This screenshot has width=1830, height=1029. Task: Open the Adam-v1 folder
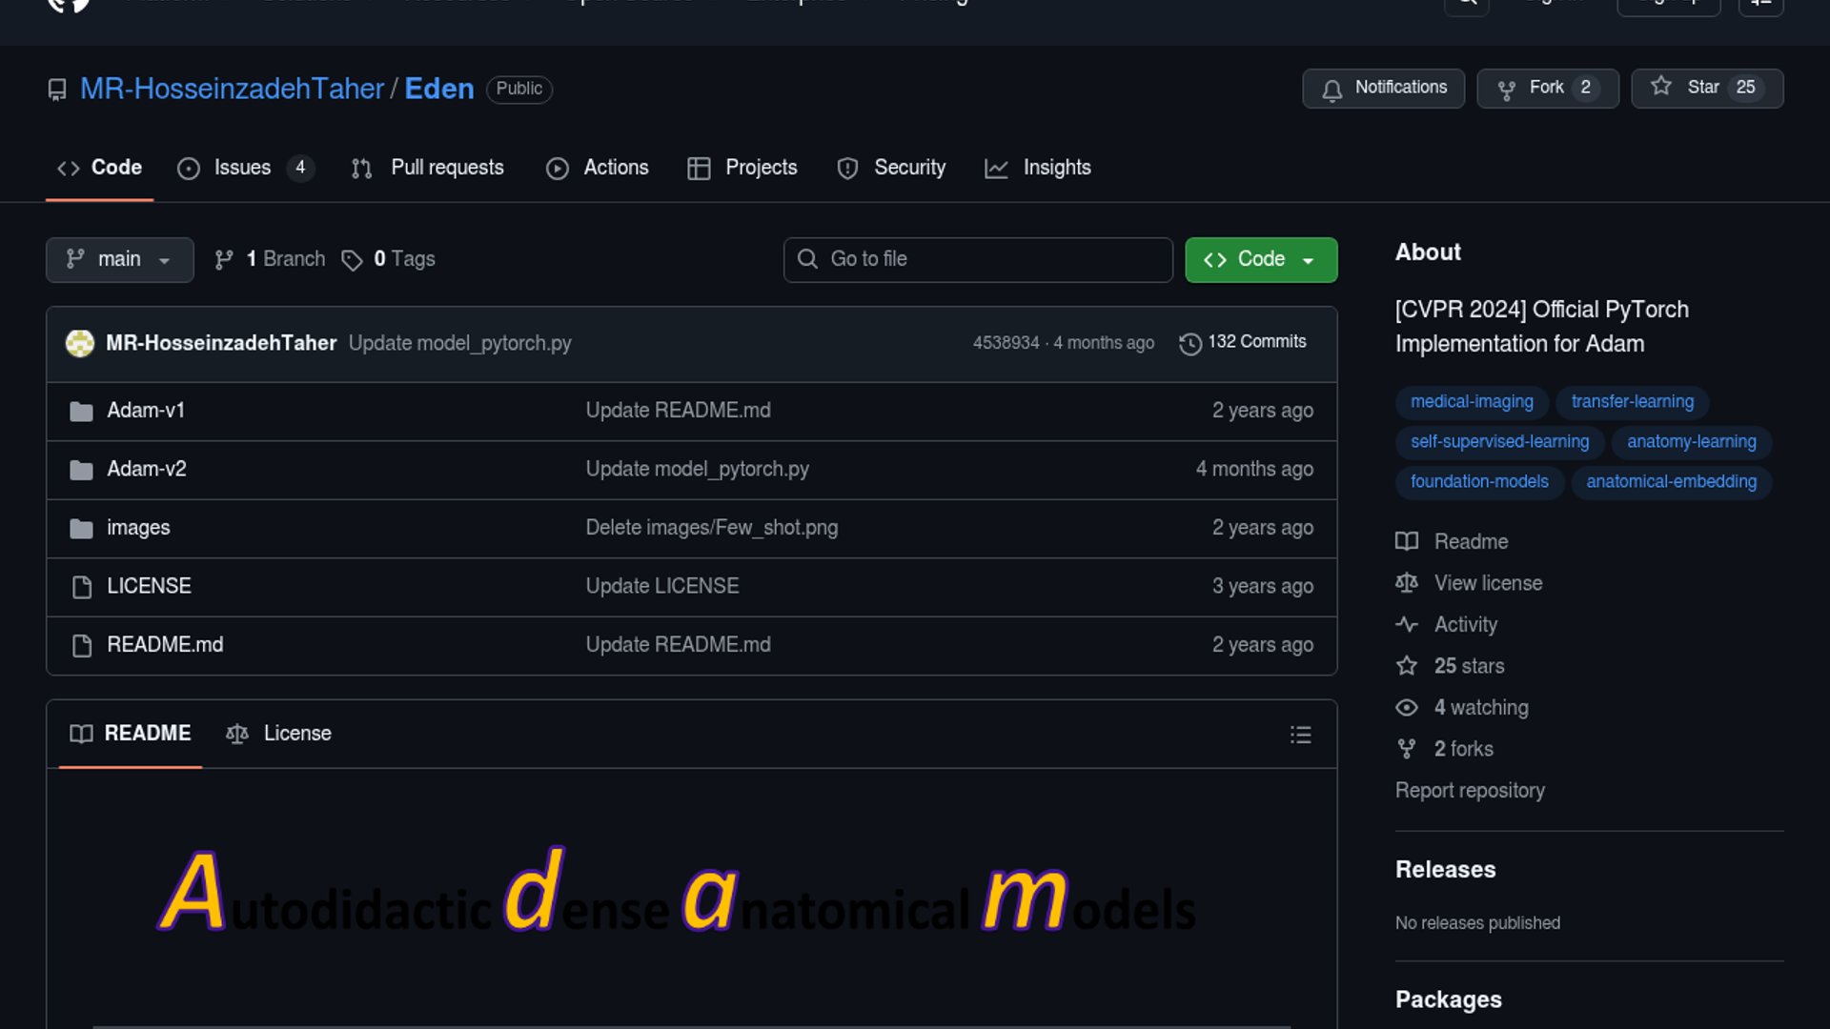pyautogui.click(x=146, y=411)
